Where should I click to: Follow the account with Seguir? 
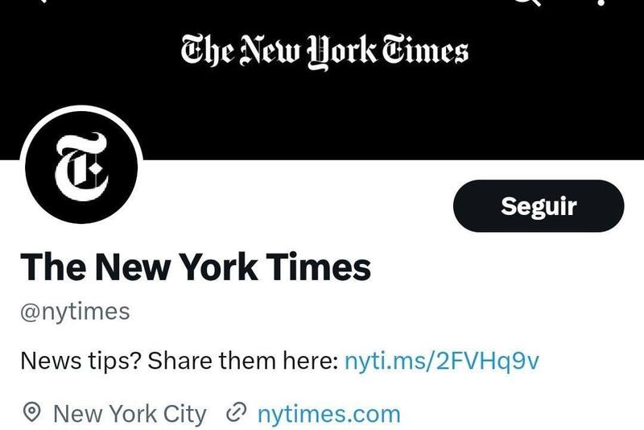coord(539,206)
